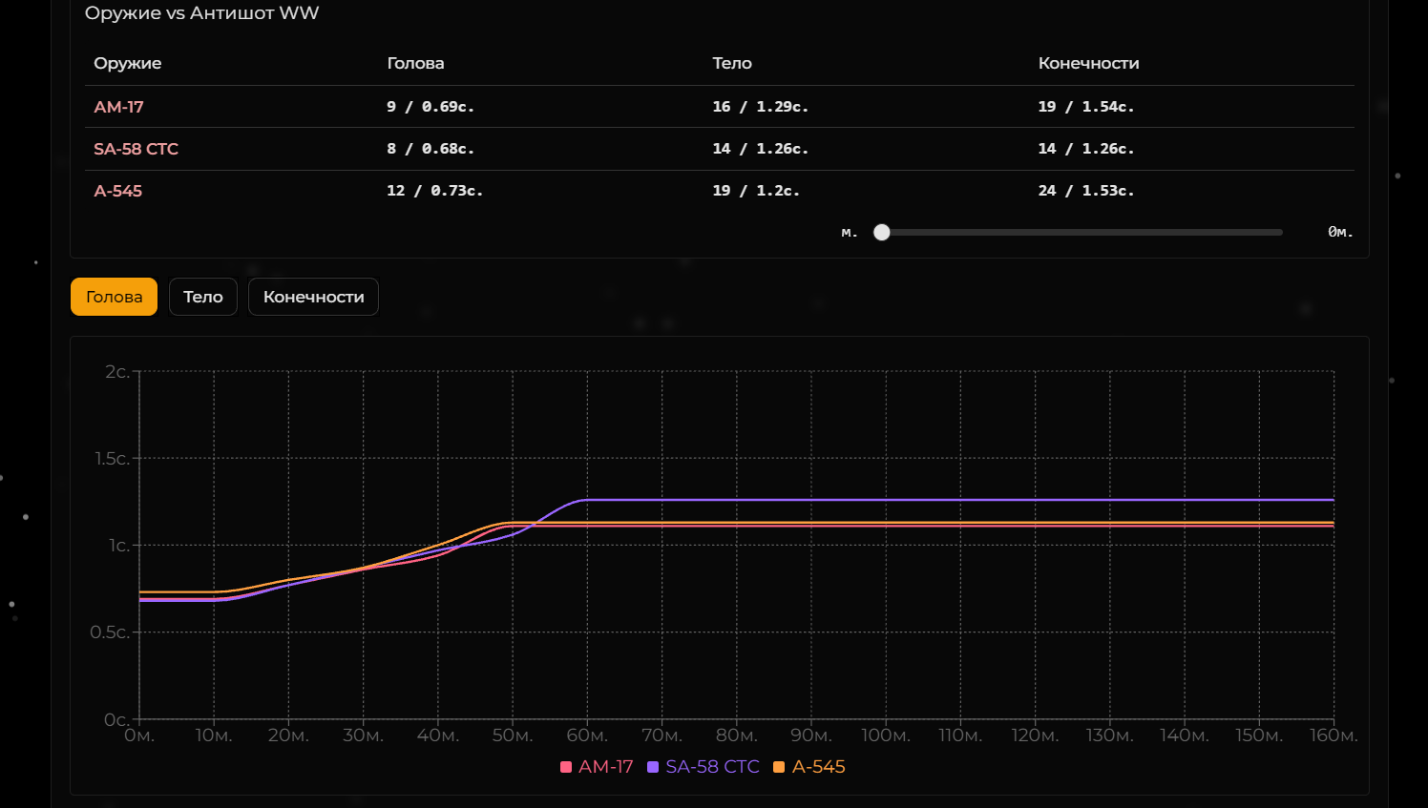1428x808 pixels.
Task: Toggle A-545 series via orange legend square
Action: pos(779,767)
